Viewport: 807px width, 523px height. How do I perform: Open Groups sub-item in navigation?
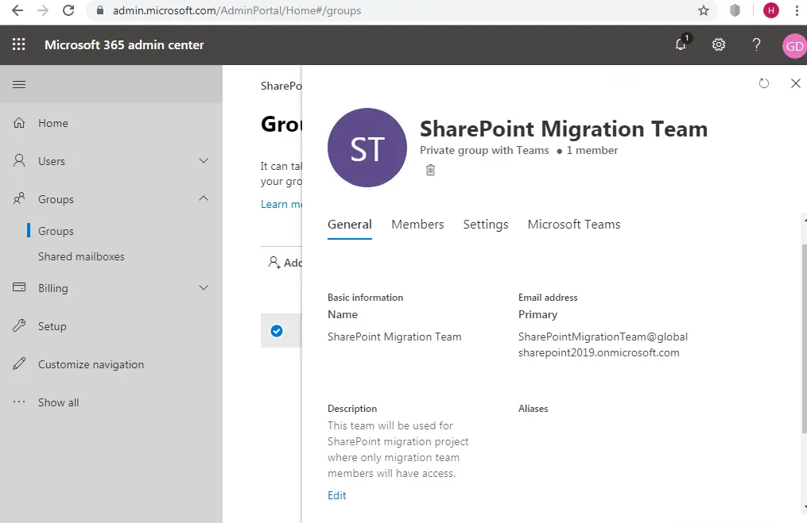tap(56, 231)
